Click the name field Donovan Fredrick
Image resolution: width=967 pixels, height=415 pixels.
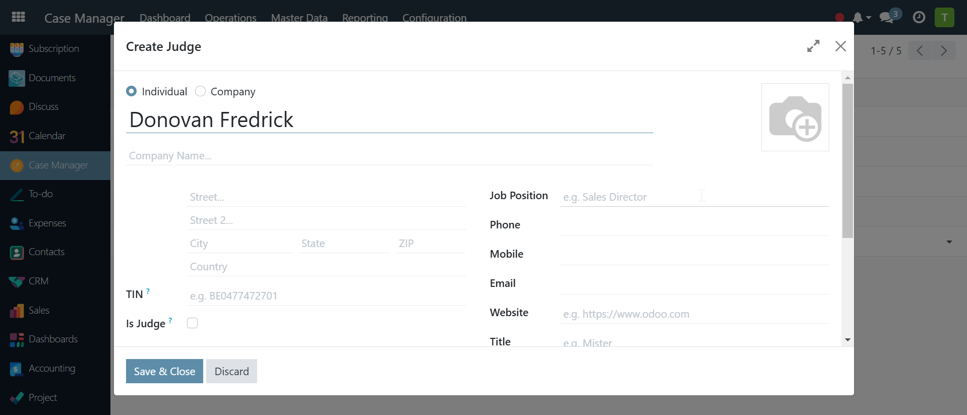click(390, 120)
